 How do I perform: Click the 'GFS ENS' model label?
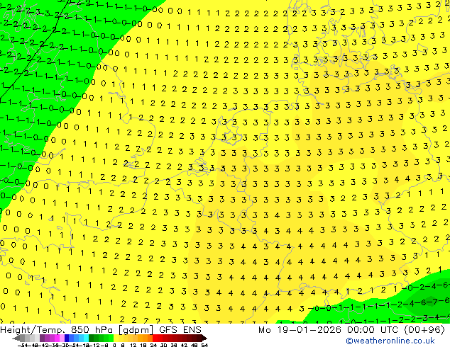coord(180,330)
